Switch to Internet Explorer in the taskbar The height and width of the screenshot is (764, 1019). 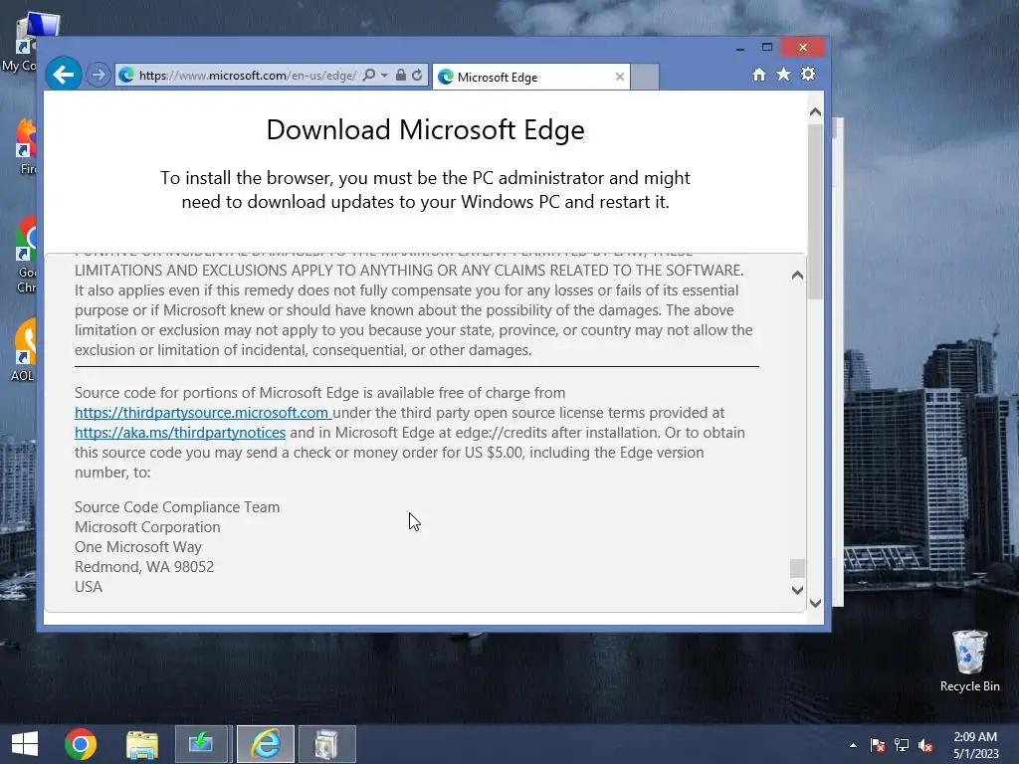point(265,744)
